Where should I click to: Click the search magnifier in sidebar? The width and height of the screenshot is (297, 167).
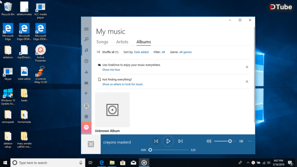coord(86,39)
